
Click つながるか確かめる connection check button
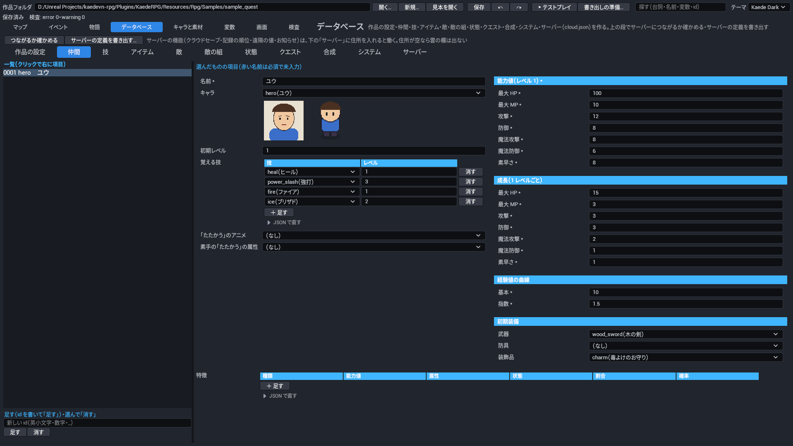click(34, 40)
